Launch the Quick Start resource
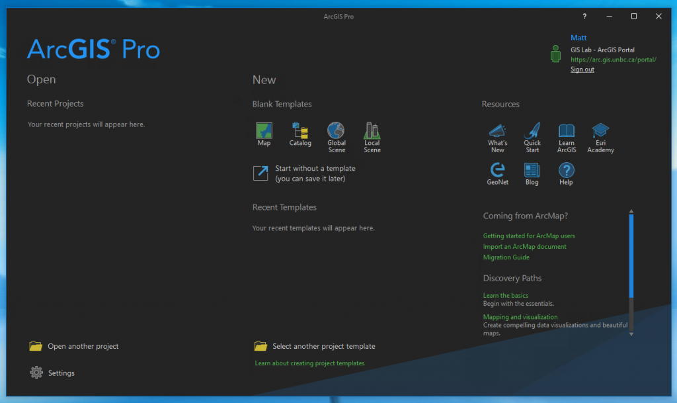The width and height of the screenshot is (677, 403). tap(532, 138)
